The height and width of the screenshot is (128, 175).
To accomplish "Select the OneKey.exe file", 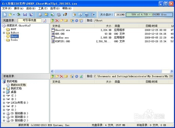I will point(62,38).
